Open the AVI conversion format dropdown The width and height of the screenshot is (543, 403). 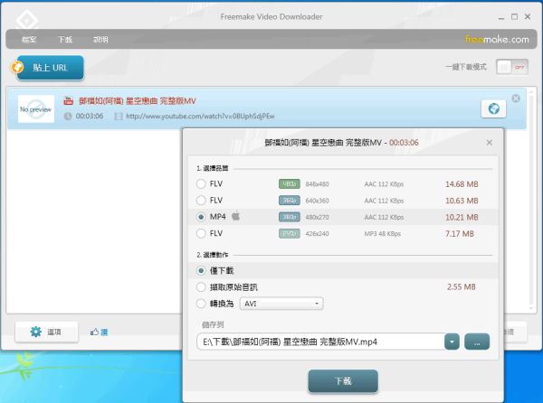click(x=281, y=304)
